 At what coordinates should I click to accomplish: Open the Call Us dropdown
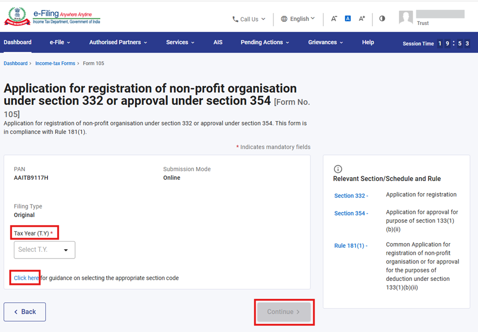click(249, 19)
